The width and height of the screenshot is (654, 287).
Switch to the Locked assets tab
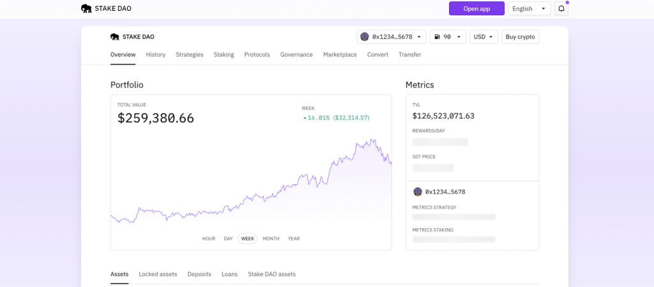coord(158,274)
